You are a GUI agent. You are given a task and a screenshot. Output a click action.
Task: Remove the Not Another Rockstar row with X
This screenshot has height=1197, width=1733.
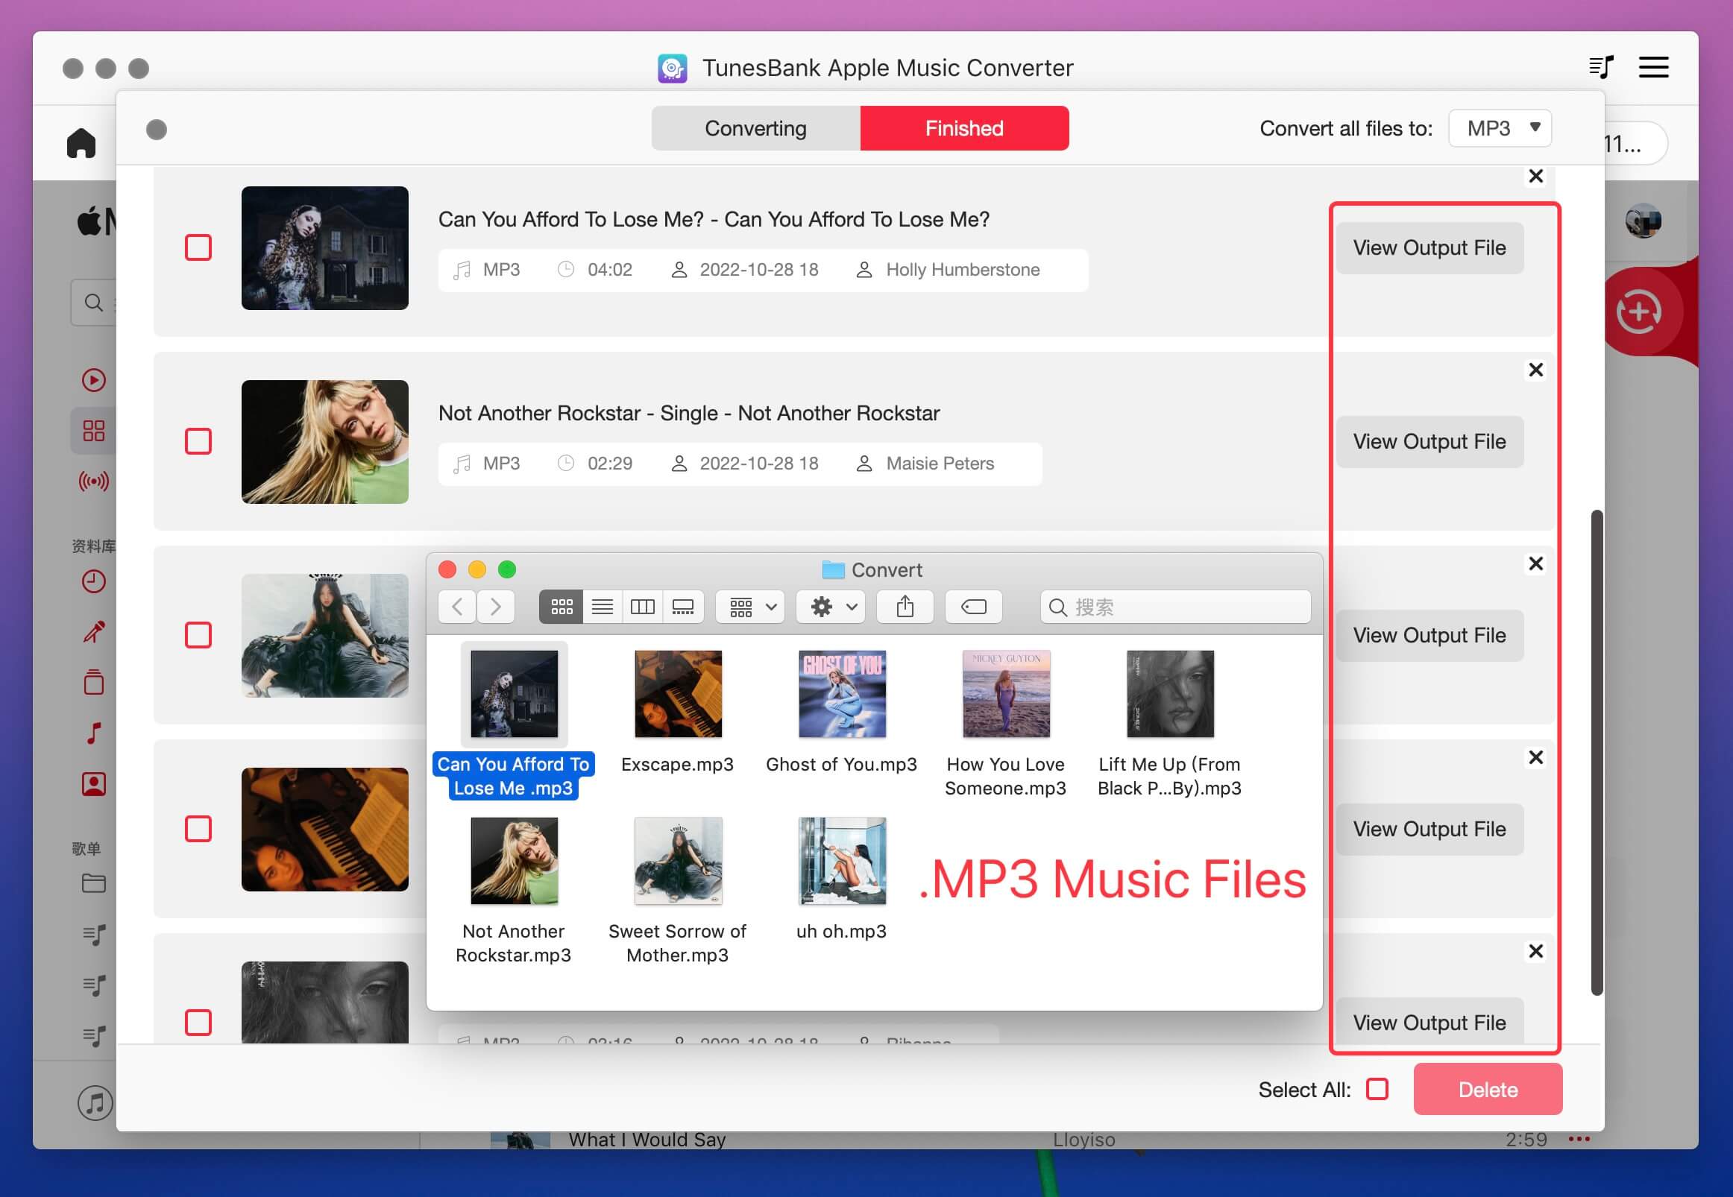click(1535, 370)
